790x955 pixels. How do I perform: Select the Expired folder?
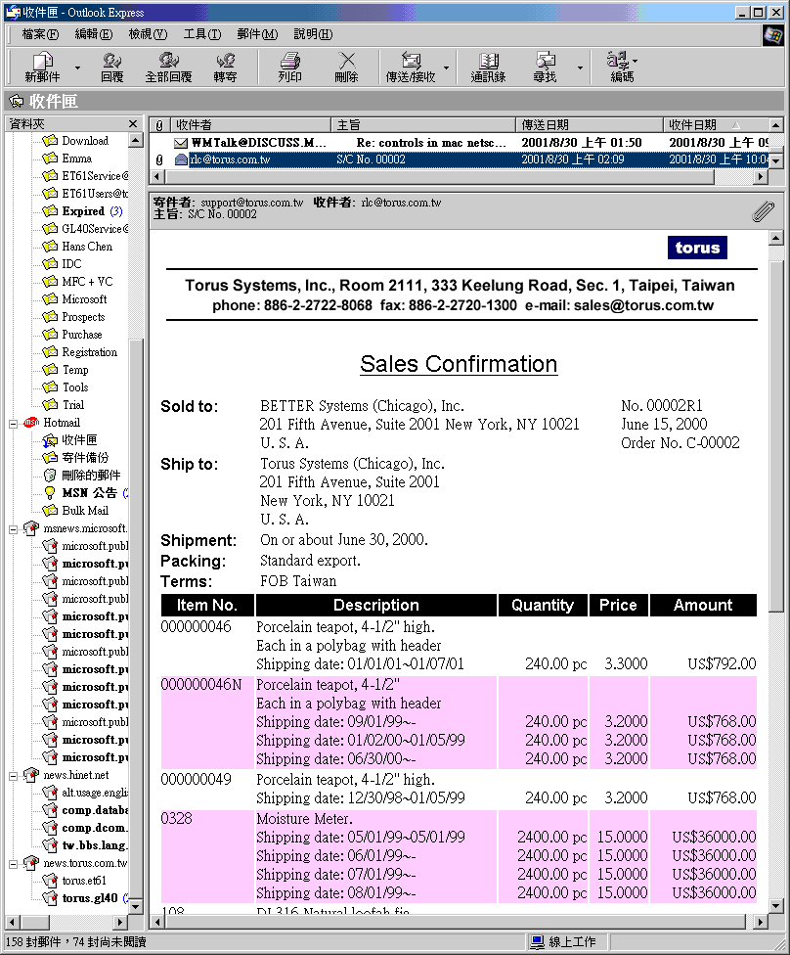pyautogui.click(x=83, y=211)
